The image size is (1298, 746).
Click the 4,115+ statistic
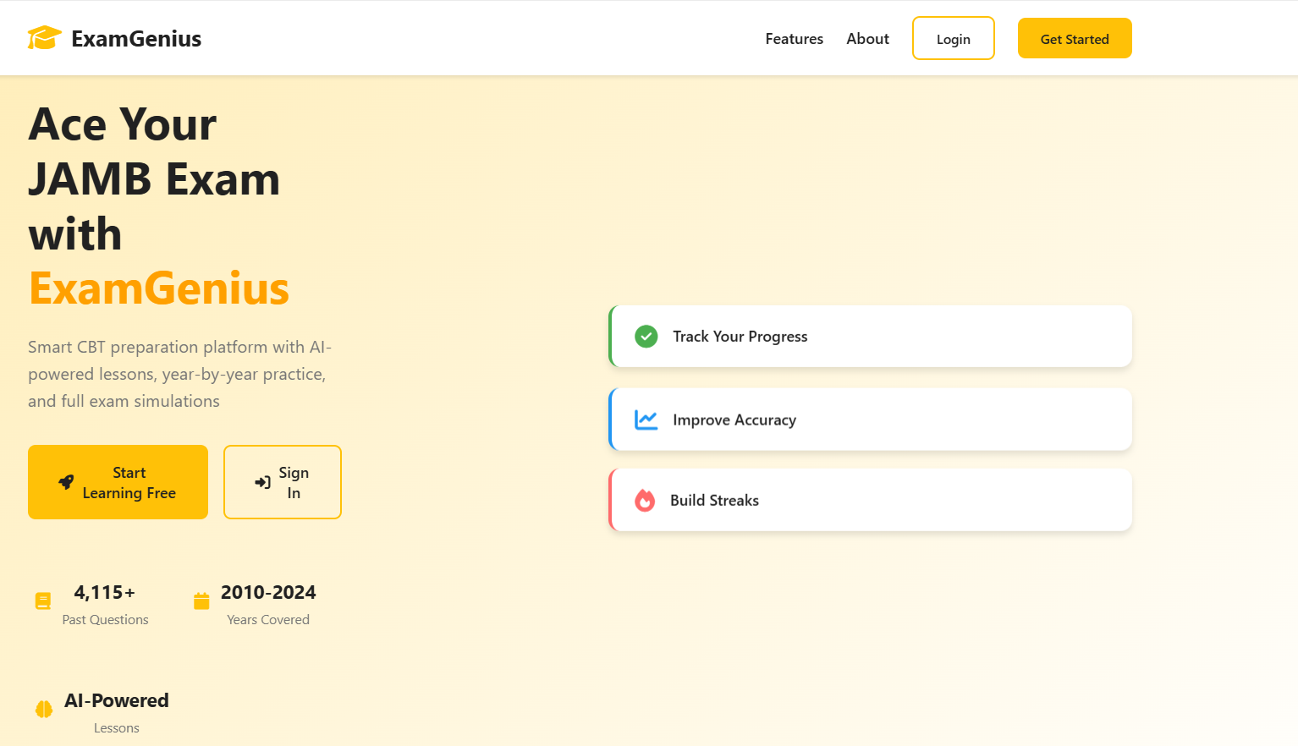coord(105,592)
